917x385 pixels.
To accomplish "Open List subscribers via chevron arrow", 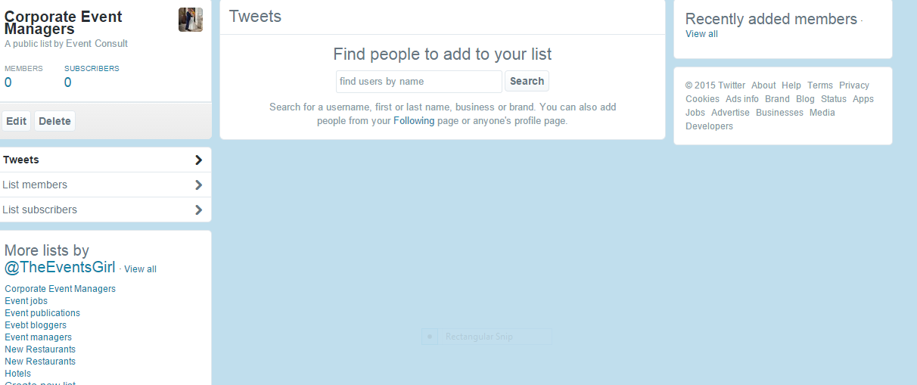I will click(x=199, y=210).
